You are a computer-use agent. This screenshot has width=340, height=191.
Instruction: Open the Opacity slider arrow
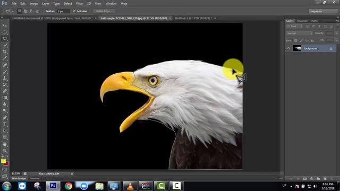point(336,33)
